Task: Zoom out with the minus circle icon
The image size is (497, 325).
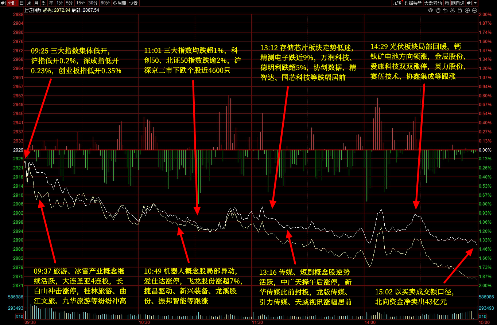Action: click(x=474, y=10)
